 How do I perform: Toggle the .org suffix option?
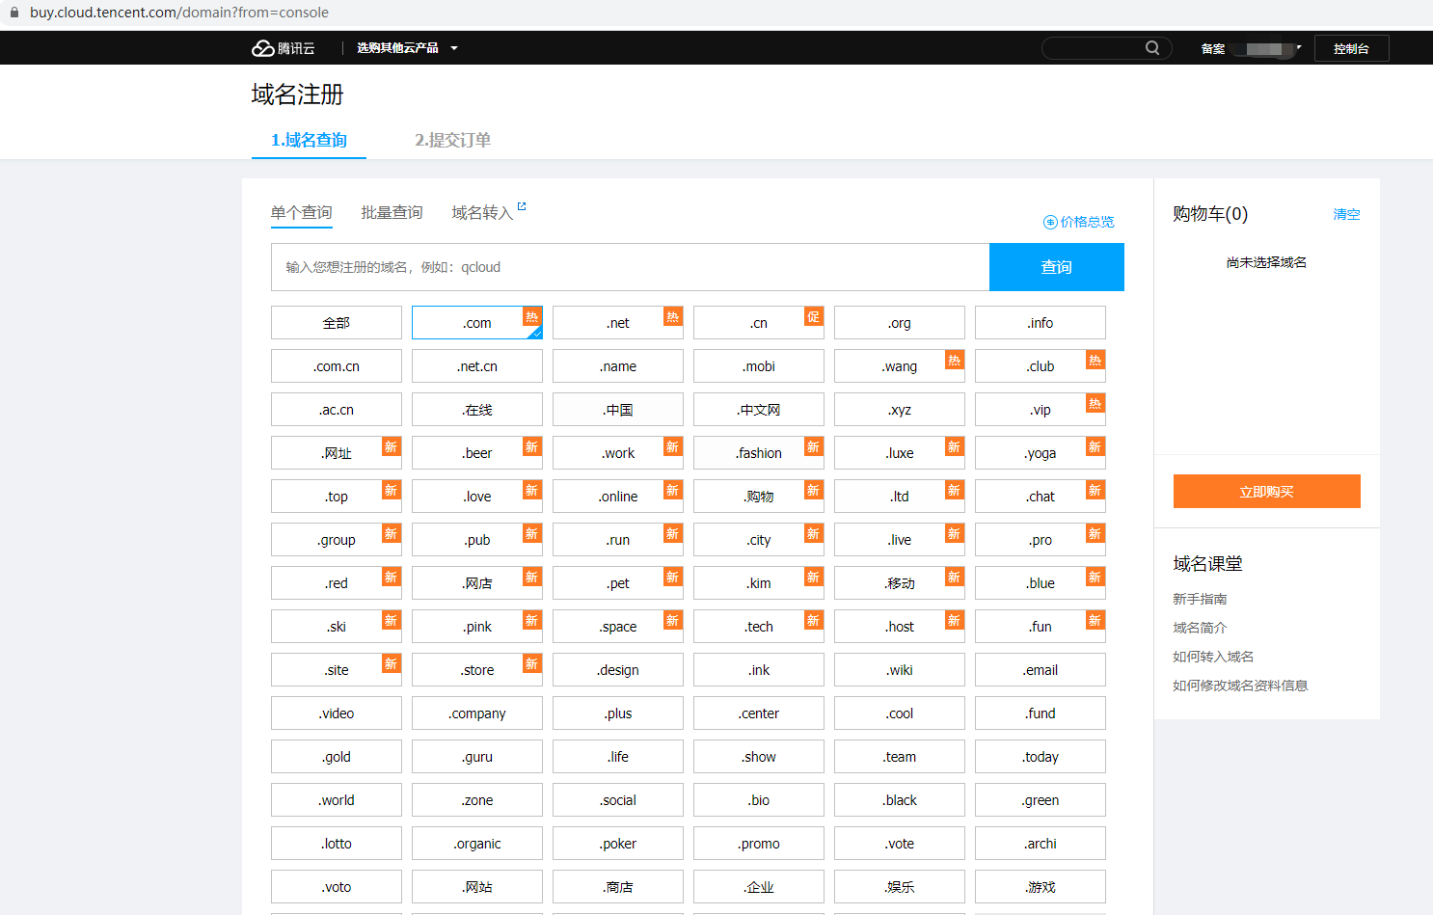900,323
